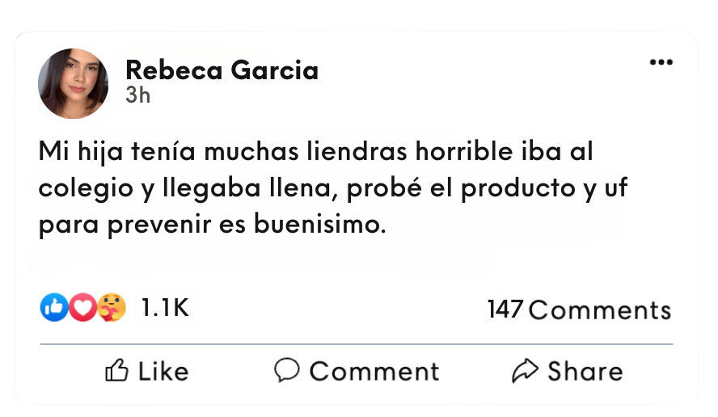Hit the curved arrow Share icon
Viewport: 718px width, 417px height.
(x=526, y=370)
